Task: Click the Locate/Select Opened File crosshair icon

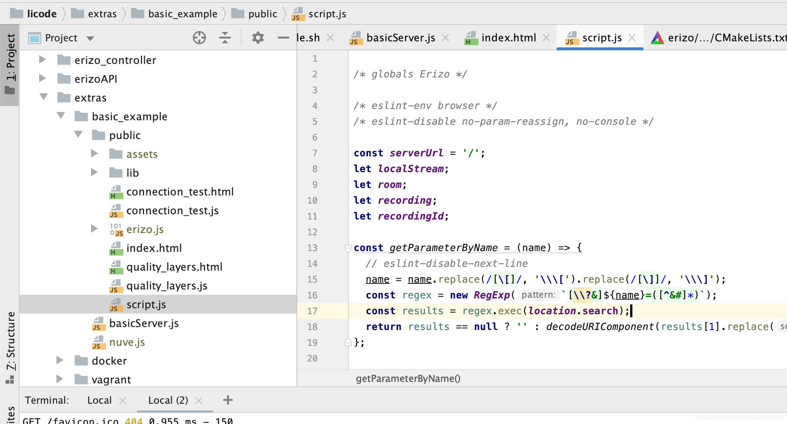Action: (x=199, y=38)
